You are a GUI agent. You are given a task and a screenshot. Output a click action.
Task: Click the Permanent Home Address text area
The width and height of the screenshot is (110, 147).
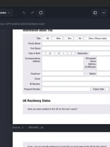(103, 63)
